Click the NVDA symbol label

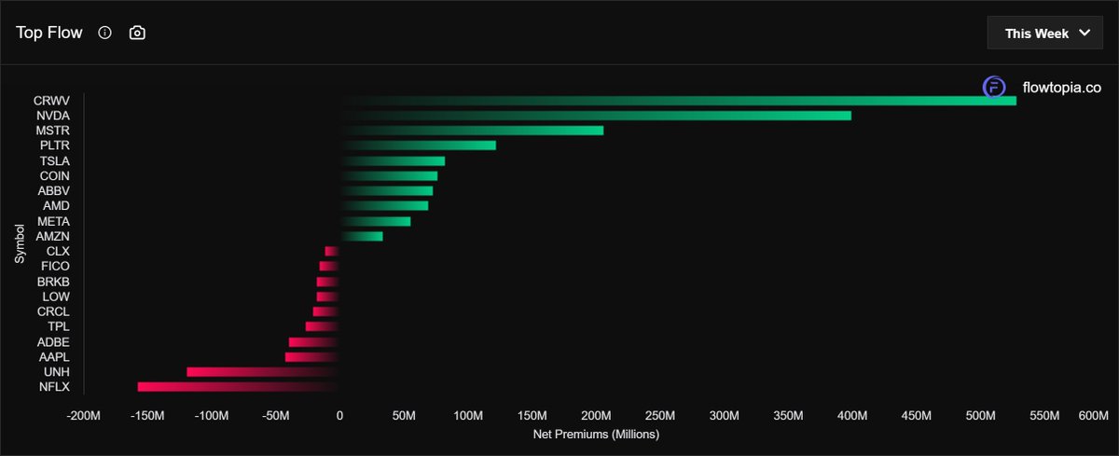52,116
